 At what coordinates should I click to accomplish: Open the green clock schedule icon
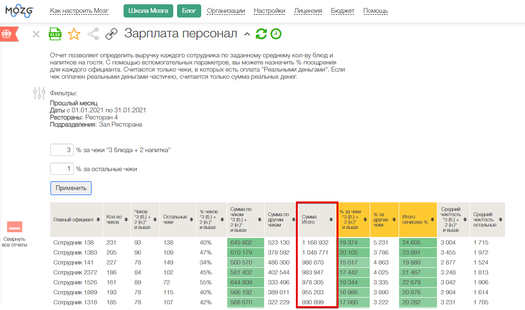[276, 34]
